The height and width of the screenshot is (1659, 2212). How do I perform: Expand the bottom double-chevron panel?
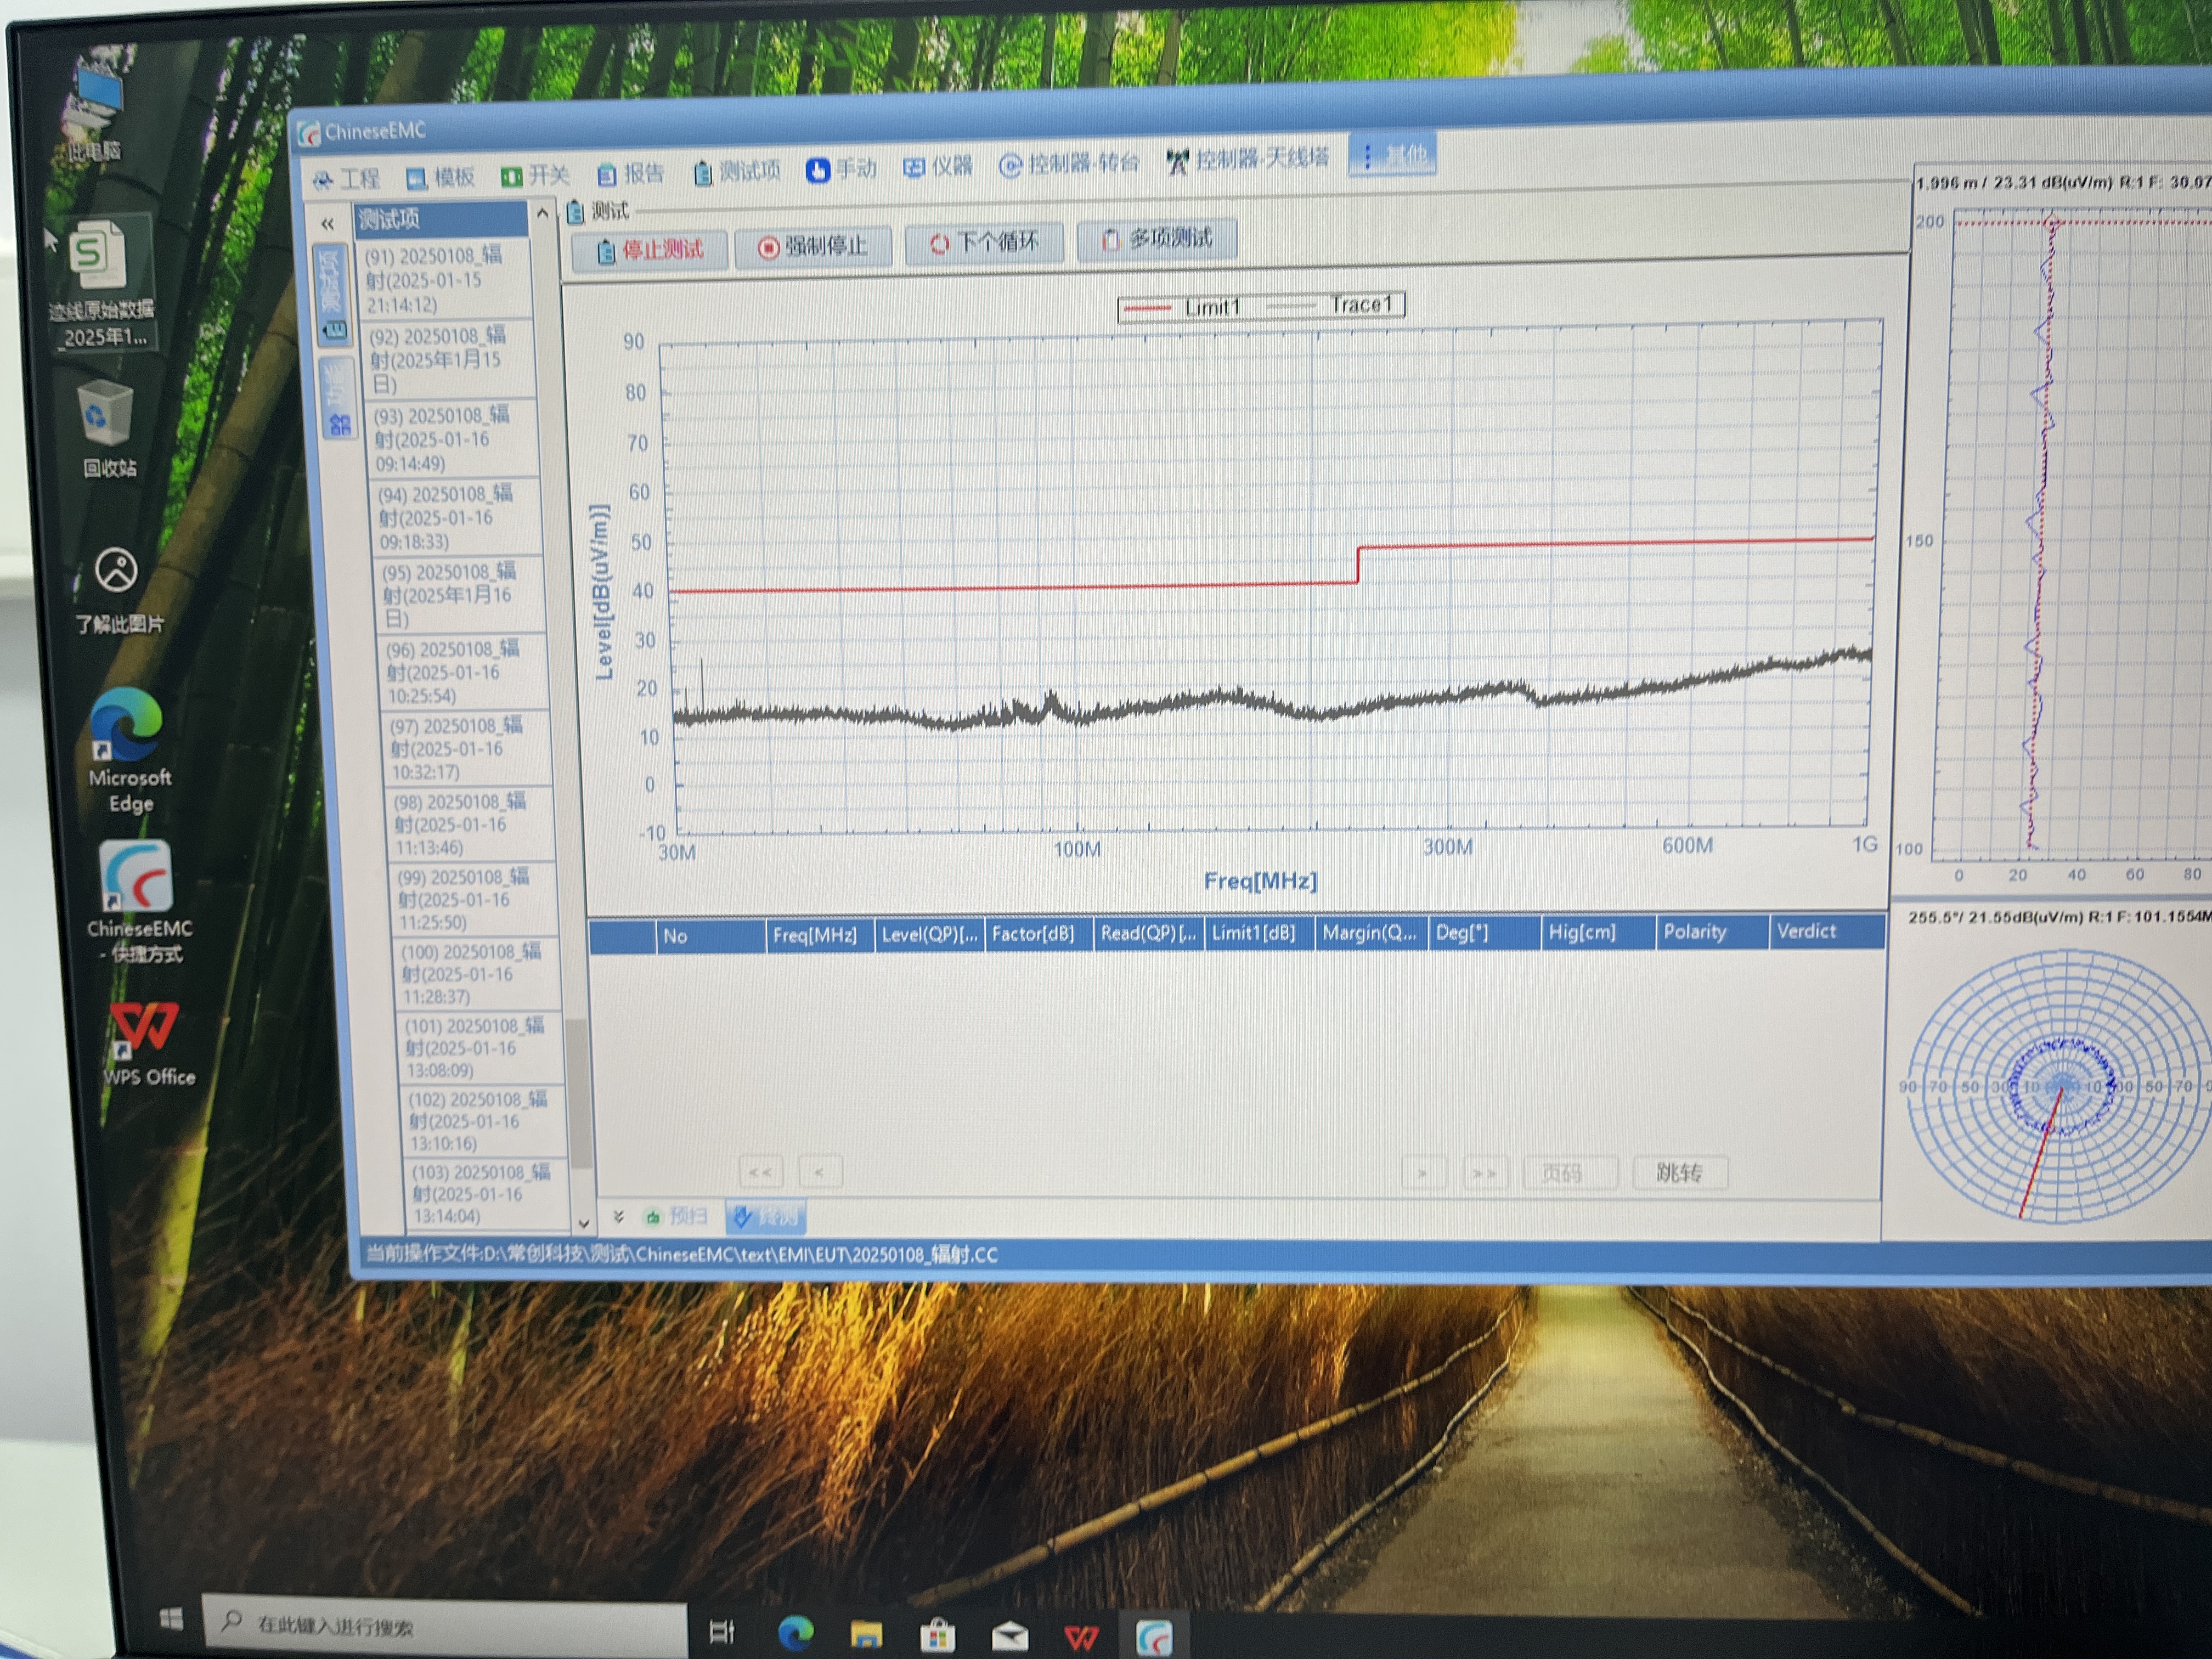point(618,1217)
